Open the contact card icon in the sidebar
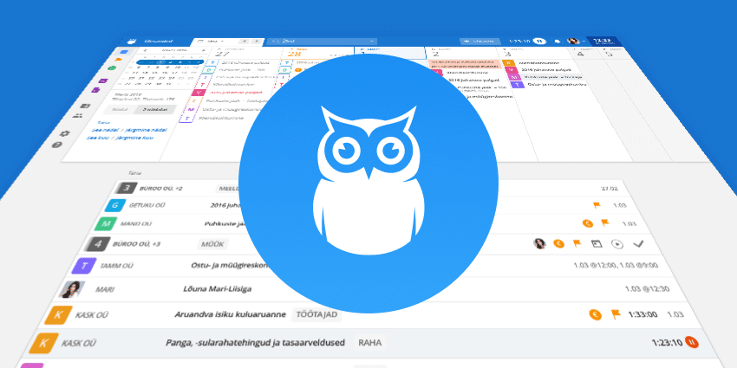Image resolution: width=737 pixels, height=368 pixels. pos(85,107)
